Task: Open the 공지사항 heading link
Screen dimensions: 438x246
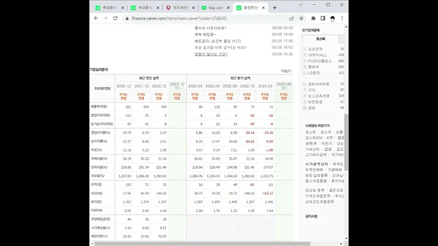Action: (x=311, y=216)
